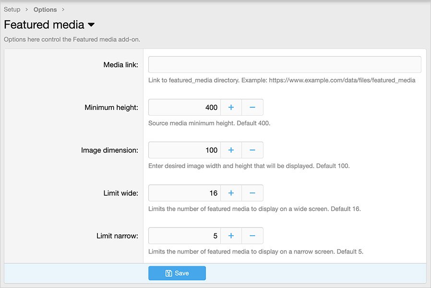Click the Minimum height label

[111, 108]
